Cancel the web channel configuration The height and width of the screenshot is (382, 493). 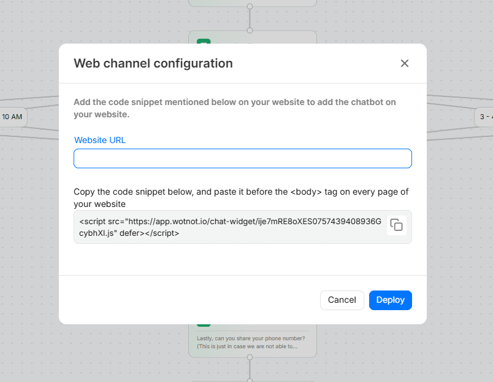(x=342, y=300)
